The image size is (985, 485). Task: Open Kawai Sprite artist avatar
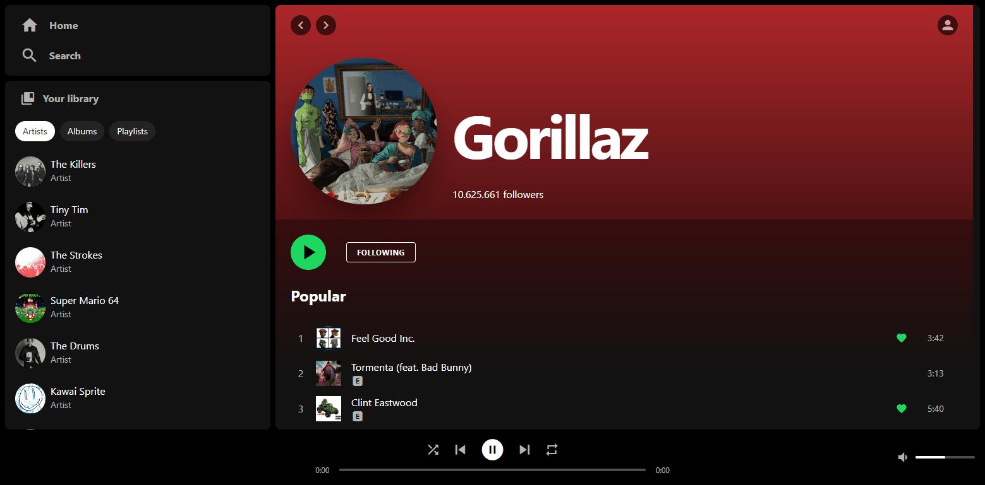[30, 399]
